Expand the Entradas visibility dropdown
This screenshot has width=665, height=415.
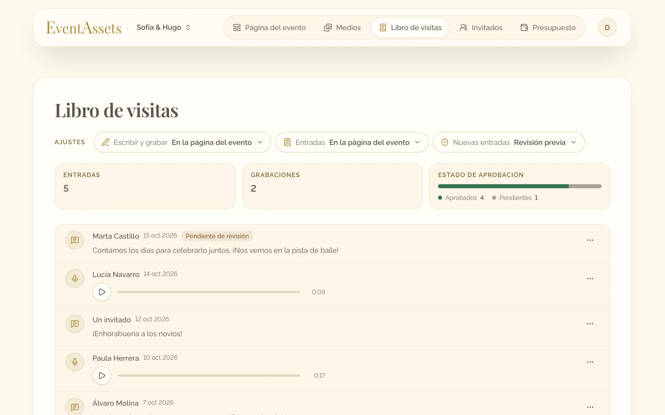coord(352,142)
